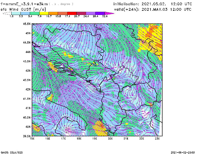Image resolution: width=200 pixels, height=154 pixels.
Task: Click the dashed white arrow below 1.6
Action: pyautogui.click(x=7, y=13)
